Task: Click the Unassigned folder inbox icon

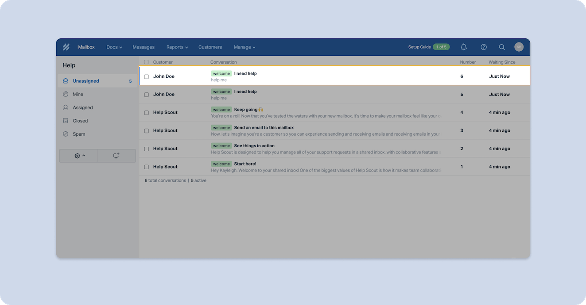Action: (66, 81)
